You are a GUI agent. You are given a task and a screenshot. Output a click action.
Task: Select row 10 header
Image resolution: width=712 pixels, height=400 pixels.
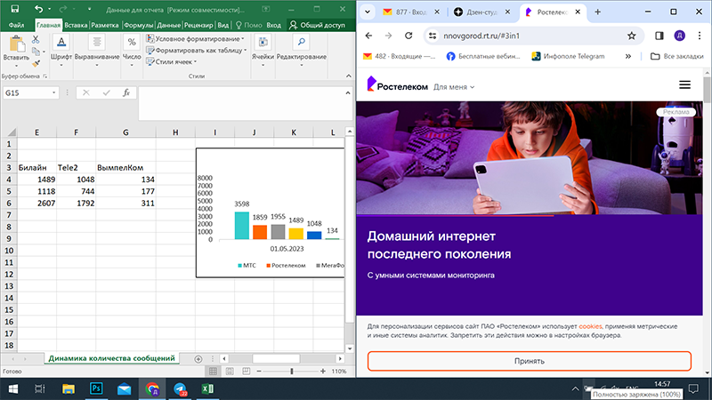click(9, 251)
